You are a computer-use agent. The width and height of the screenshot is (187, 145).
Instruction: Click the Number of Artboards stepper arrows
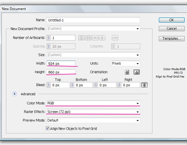(49, 38)
